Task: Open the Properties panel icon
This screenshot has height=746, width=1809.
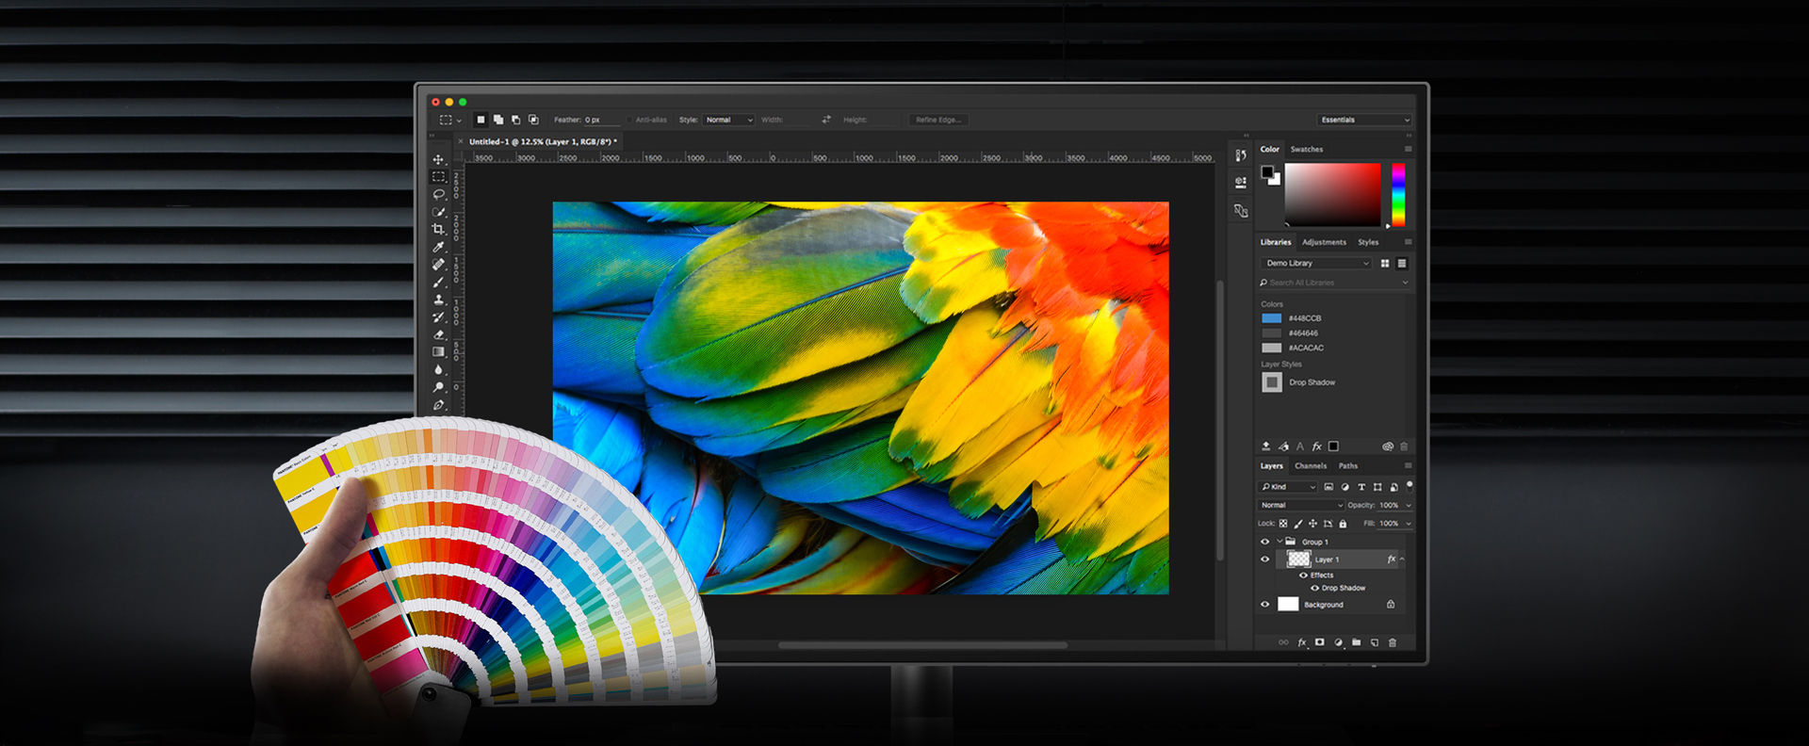Action: [x=1241, y=183]
